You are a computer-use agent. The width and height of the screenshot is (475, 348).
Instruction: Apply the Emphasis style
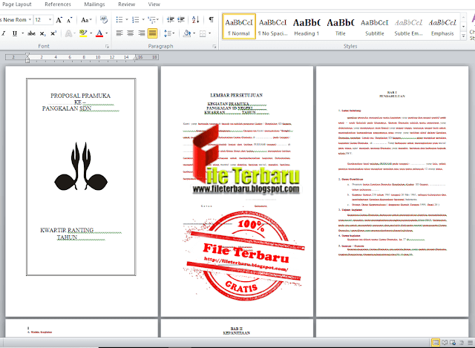(x=442, y=27)
